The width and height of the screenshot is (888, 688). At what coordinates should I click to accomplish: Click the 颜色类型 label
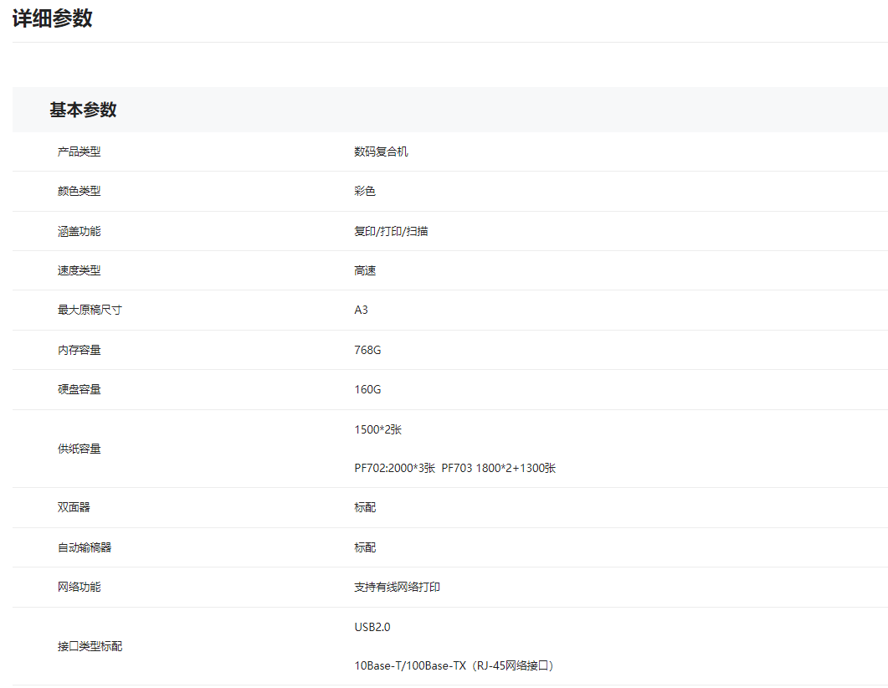point(79,191)
